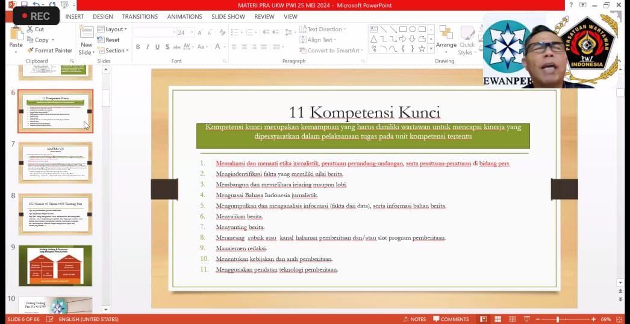This screenshot has width=630, height=324.
Task: Click Convert to SmartArt
Action: click(x=331, y=50)
